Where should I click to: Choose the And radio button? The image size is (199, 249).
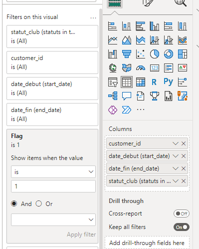tap(14, 203)
